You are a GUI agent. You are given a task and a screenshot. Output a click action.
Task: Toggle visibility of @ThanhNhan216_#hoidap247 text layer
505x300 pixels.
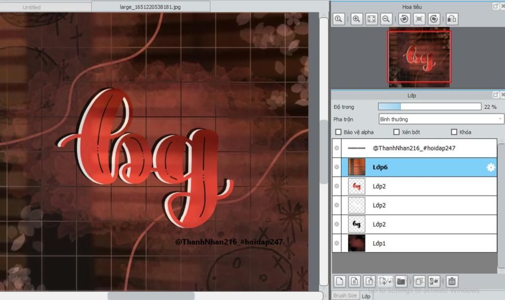(336, 148)
